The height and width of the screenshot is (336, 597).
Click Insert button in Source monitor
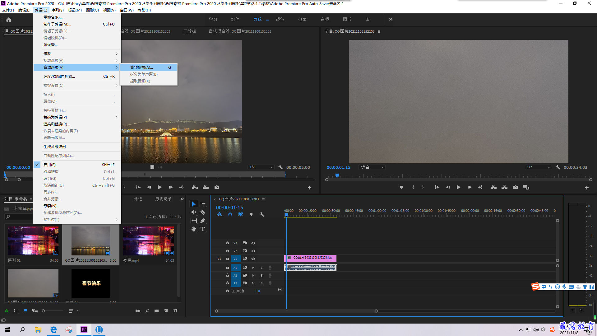(x=195, y=187)
